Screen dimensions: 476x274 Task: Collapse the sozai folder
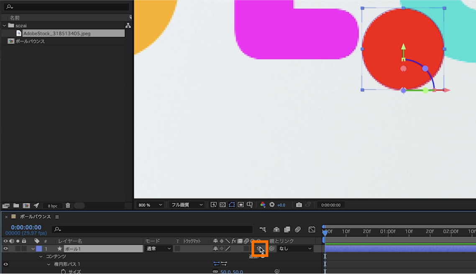(x=4, y=26)
